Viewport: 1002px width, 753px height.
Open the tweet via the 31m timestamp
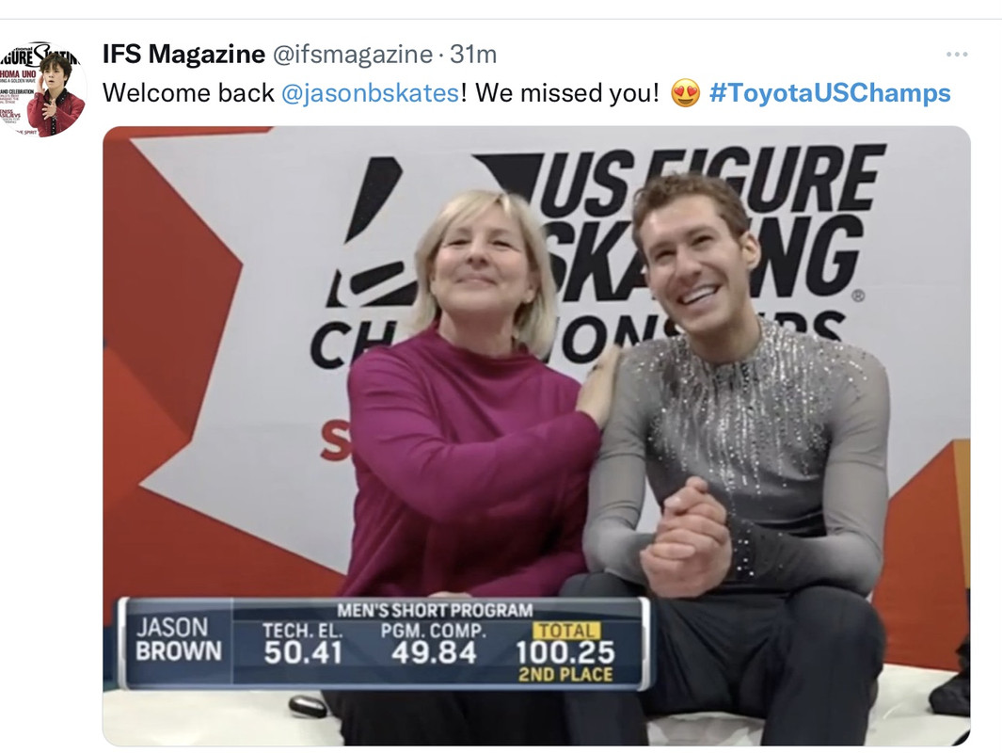pyautogui.click(x=473, y=55)
